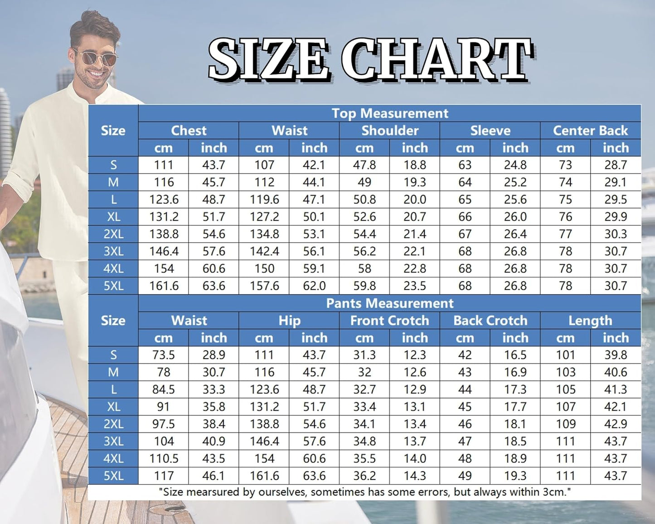Click the 39.8 pants length inch cell

616,355
